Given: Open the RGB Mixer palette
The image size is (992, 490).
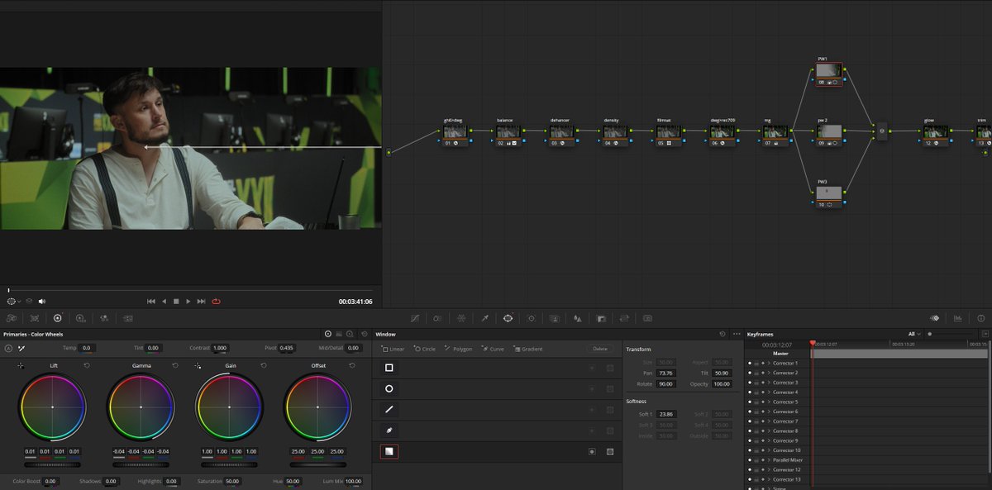Looking at the screenshot, I should click(104, 318).
